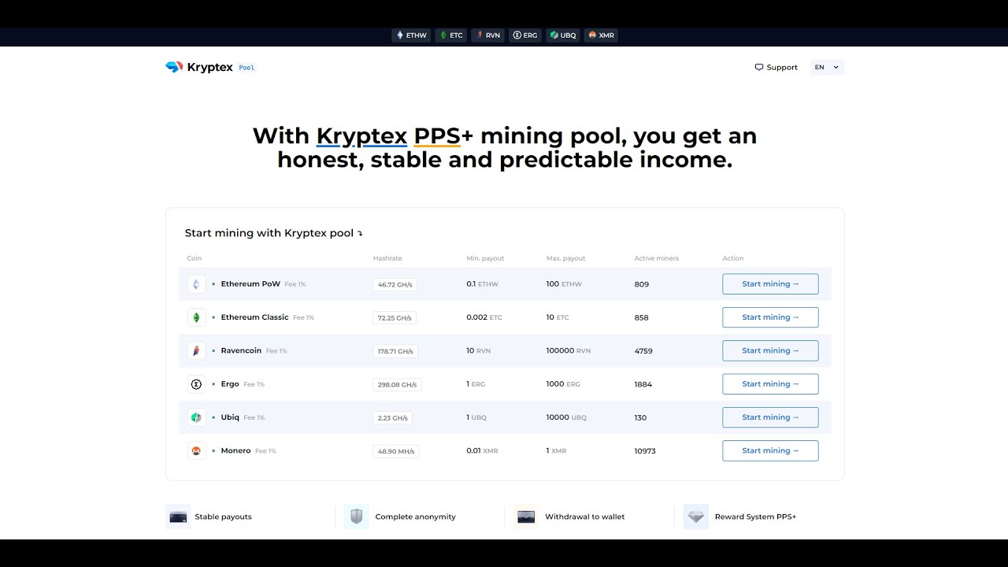The height and width of the screenshot is (567, 1008).
Task: Select the Monero coin name
Action: tap(235, 450)
